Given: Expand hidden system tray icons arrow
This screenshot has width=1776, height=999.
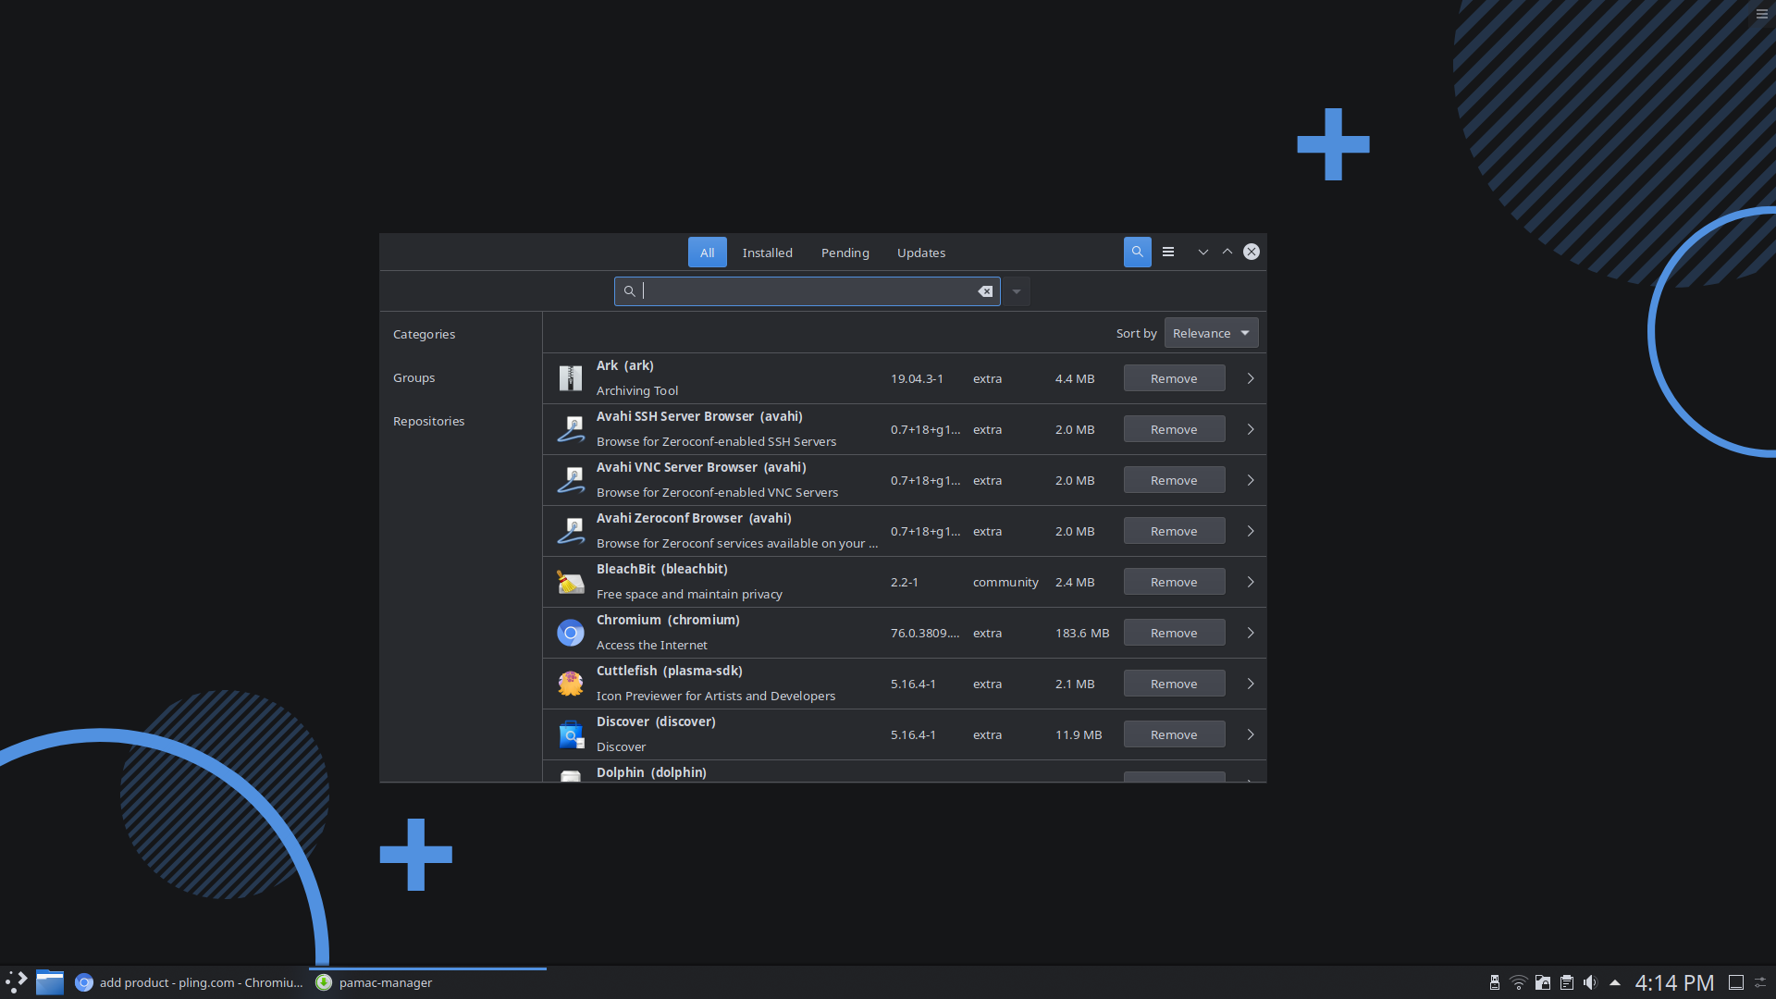Looking at the screenshot, I should 1615,982.
